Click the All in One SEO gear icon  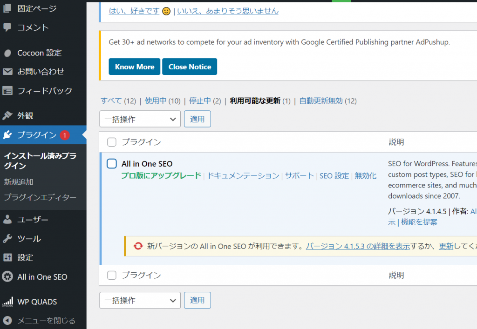click(7, 276)
